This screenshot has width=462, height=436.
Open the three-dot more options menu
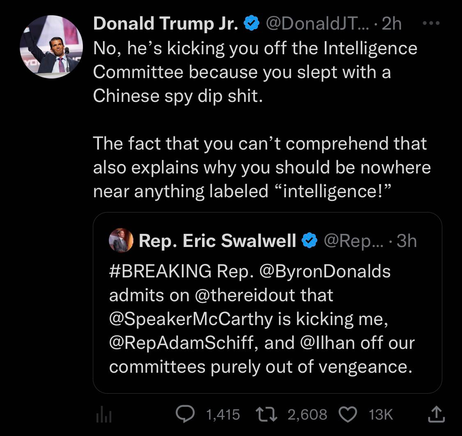[431, 24]
